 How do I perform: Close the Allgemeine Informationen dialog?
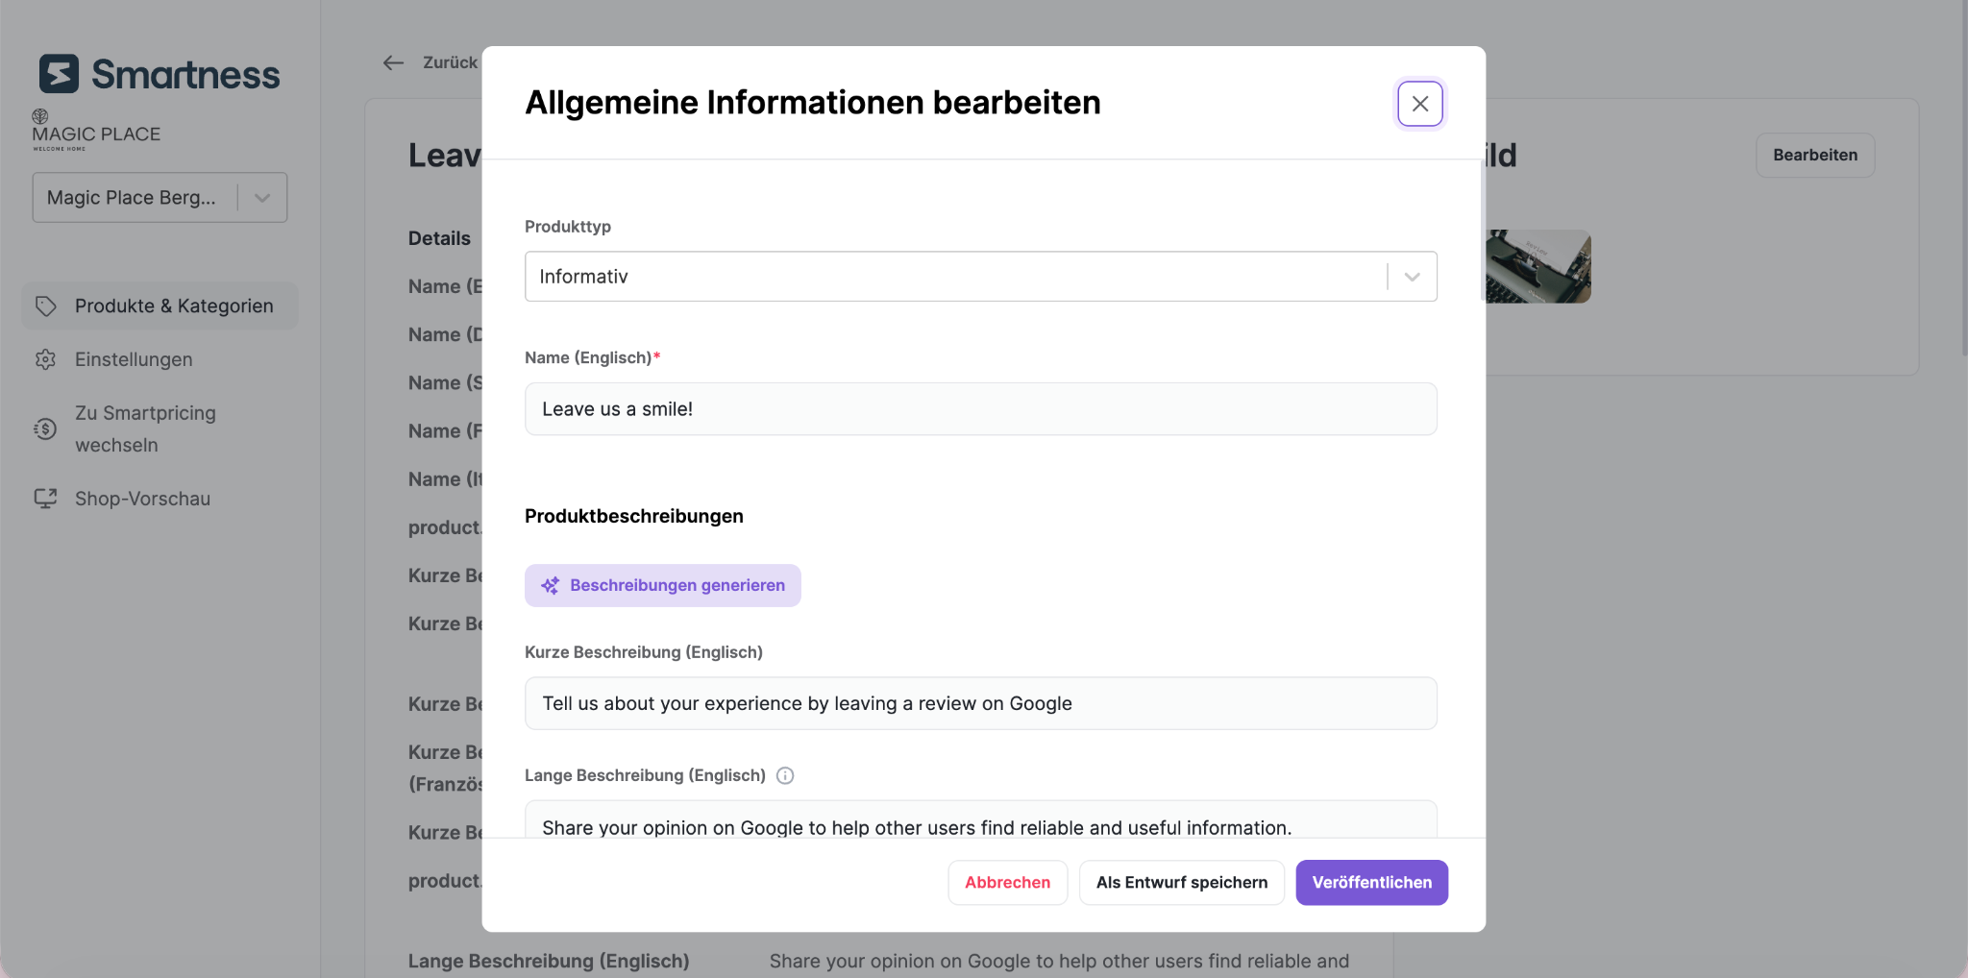(1419, 104)
